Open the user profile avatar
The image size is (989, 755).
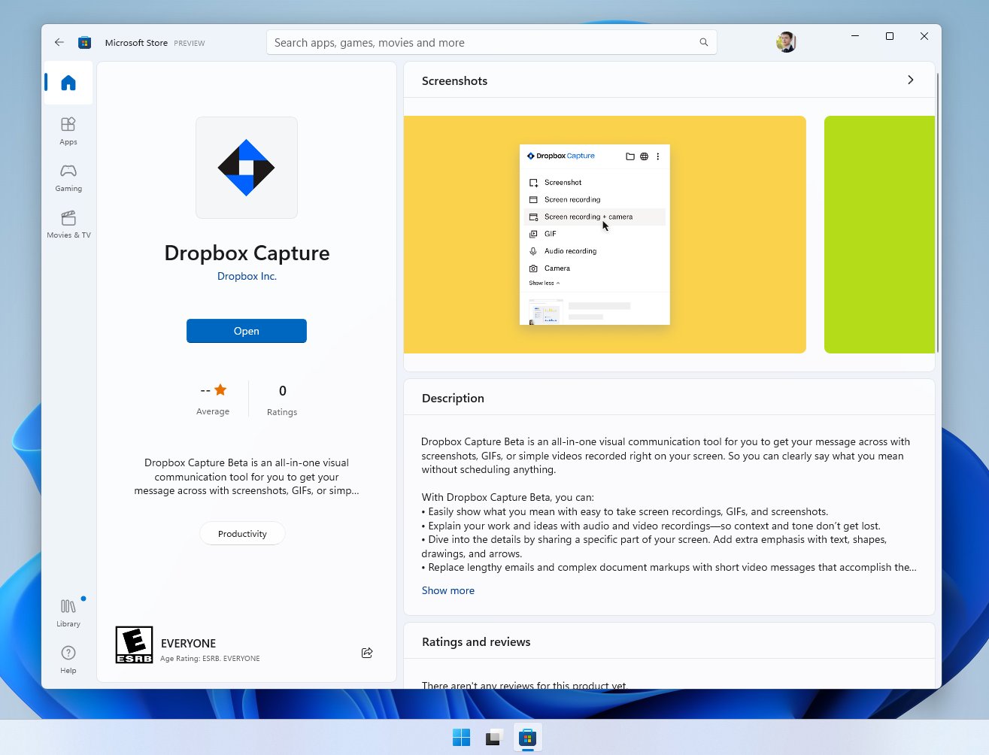click(x=786, y=42)
